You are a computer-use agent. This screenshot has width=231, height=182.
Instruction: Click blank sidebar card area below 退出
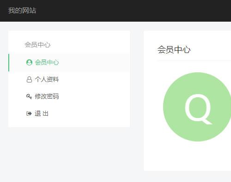click(x=69, y=123)
